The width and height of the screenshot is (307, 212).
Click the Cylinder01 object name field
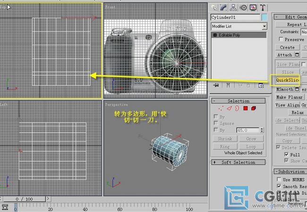pos(236,17)
